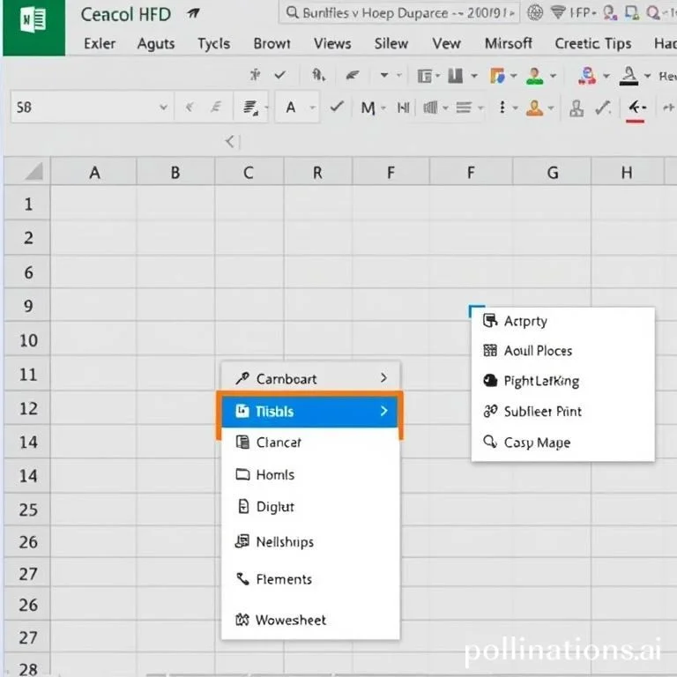This screenshot has width=677, height=677.
Task: Click the Casy Mape magnifier icon
Action: 490,443
